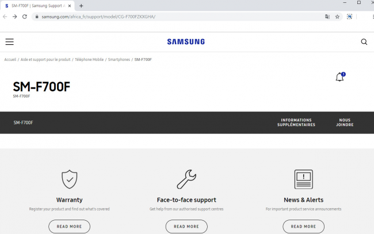Click Read More under News & Alerts
374x234 pixels.
pos(303,227)
